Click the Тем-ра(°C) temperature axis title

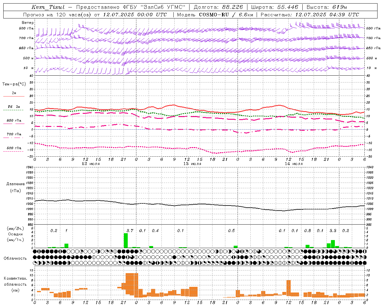(x=14, y=84)
